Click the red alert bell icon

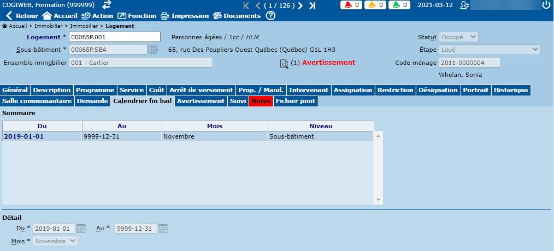tap(348, 5)
